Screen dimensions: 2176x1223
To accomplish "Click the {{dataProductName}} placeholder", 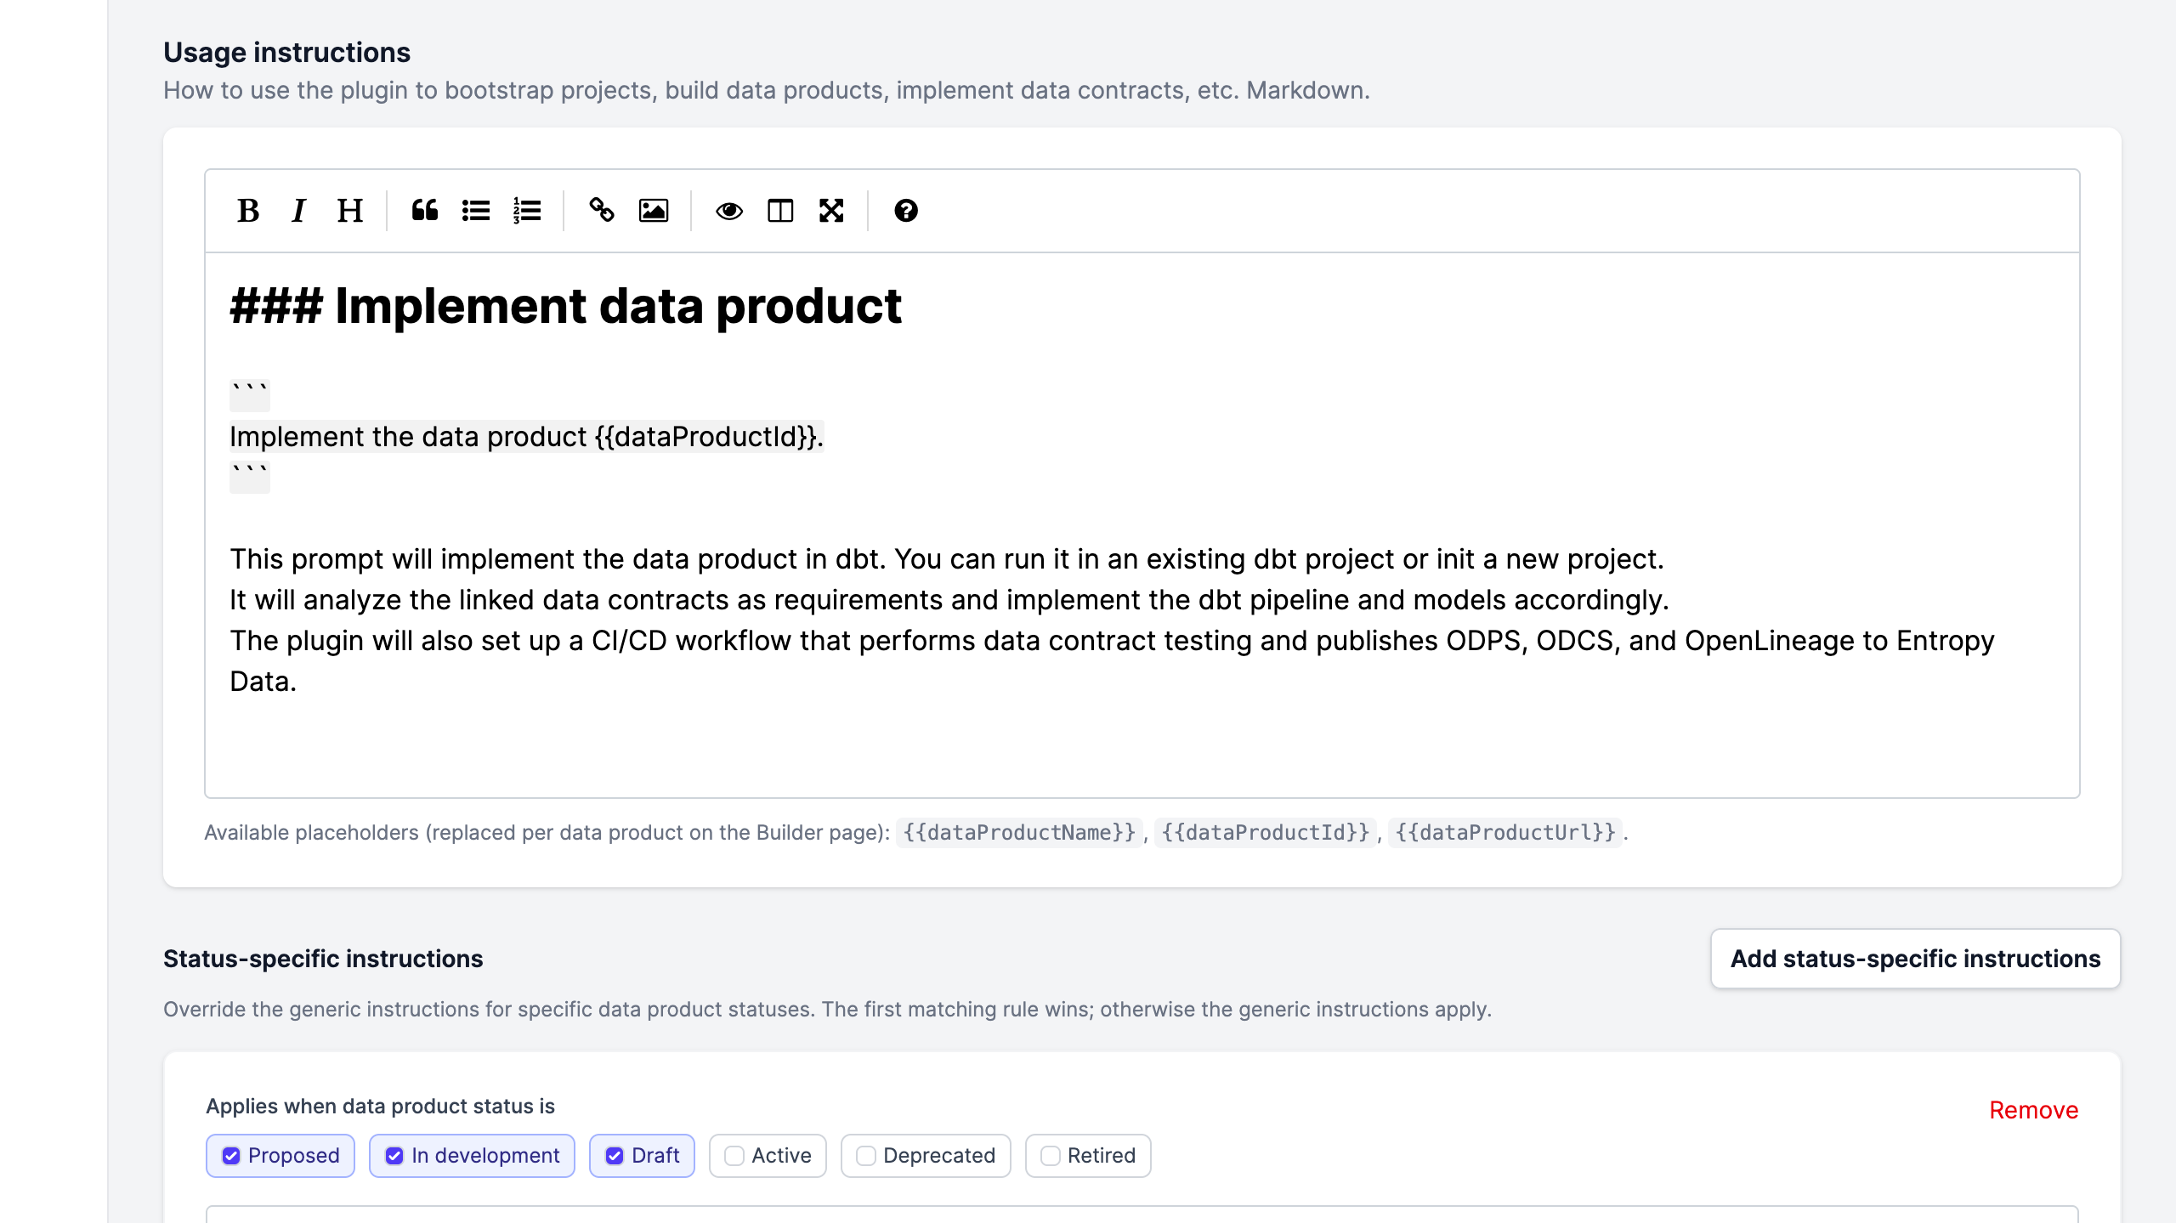I will 1019,832.
